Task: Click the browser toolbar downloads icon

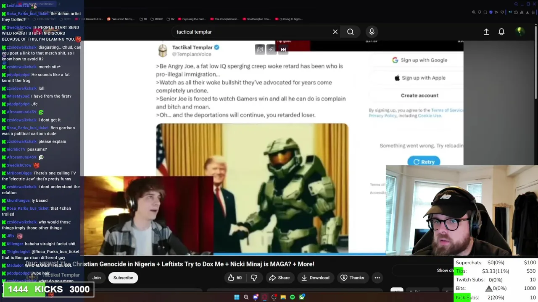Action: click(x=527, y=12)
